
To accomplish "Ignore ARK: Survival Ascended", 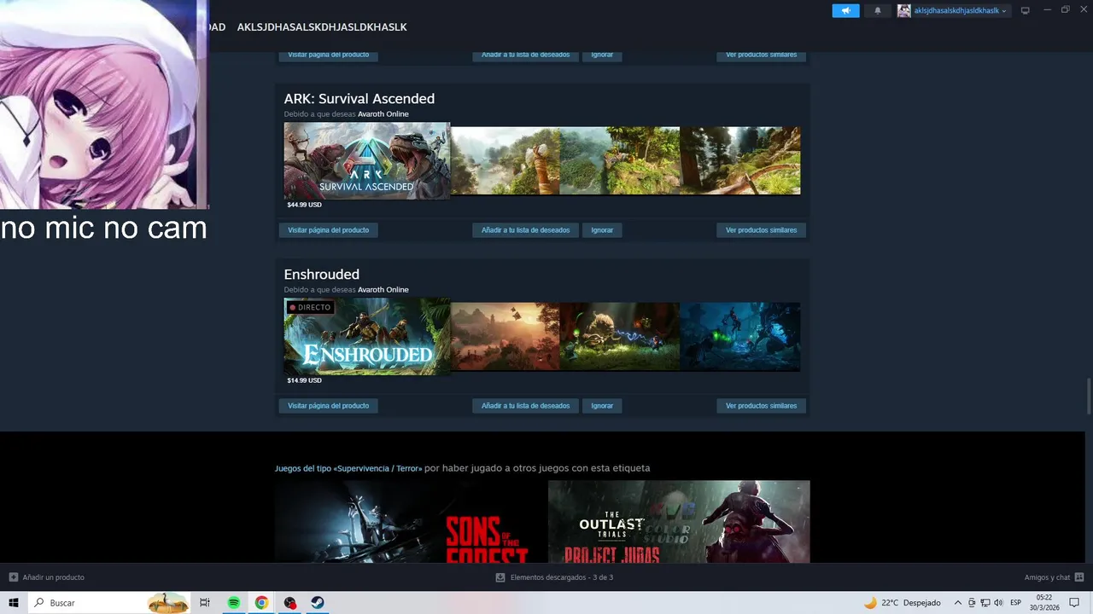I will (x=602, y=230).
